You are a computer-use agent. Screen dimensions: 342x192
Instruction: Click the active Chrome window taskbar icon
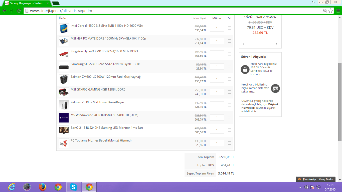[x=89, y=187]
